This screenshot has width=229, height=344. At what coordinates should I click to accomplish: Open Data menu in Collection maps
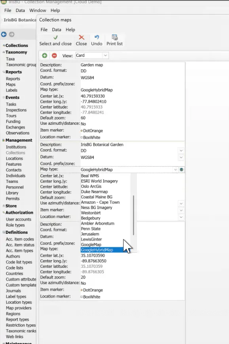(57, 30)
